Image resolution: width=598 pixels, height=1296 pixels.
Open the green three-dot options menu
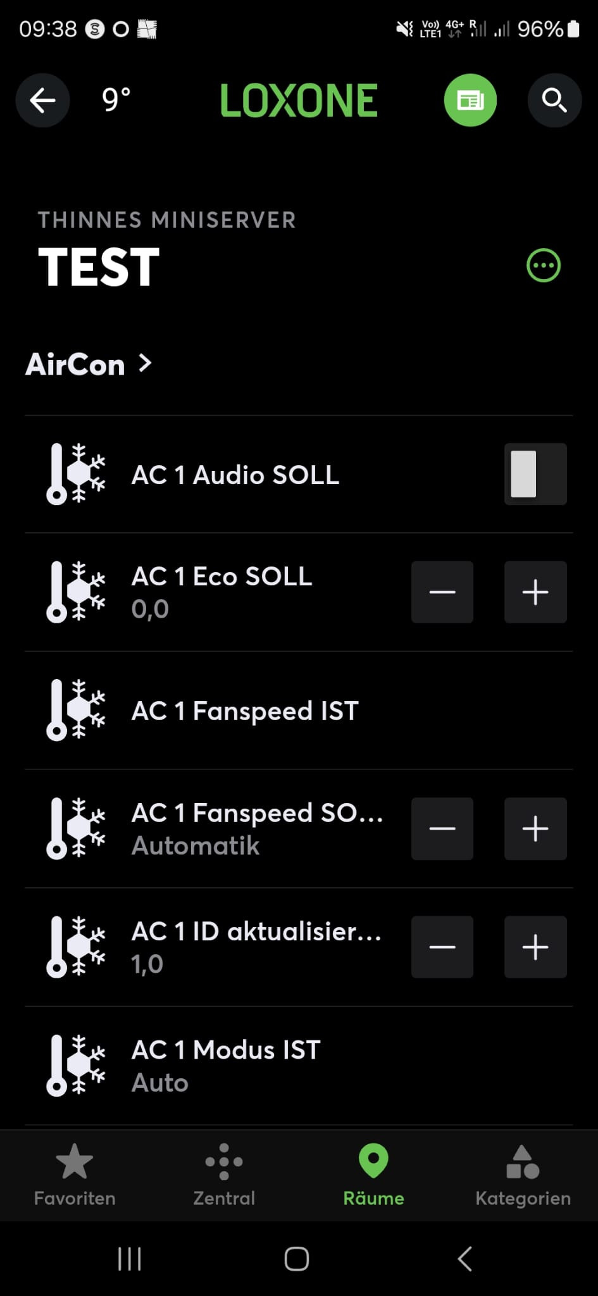coord(543,265)
